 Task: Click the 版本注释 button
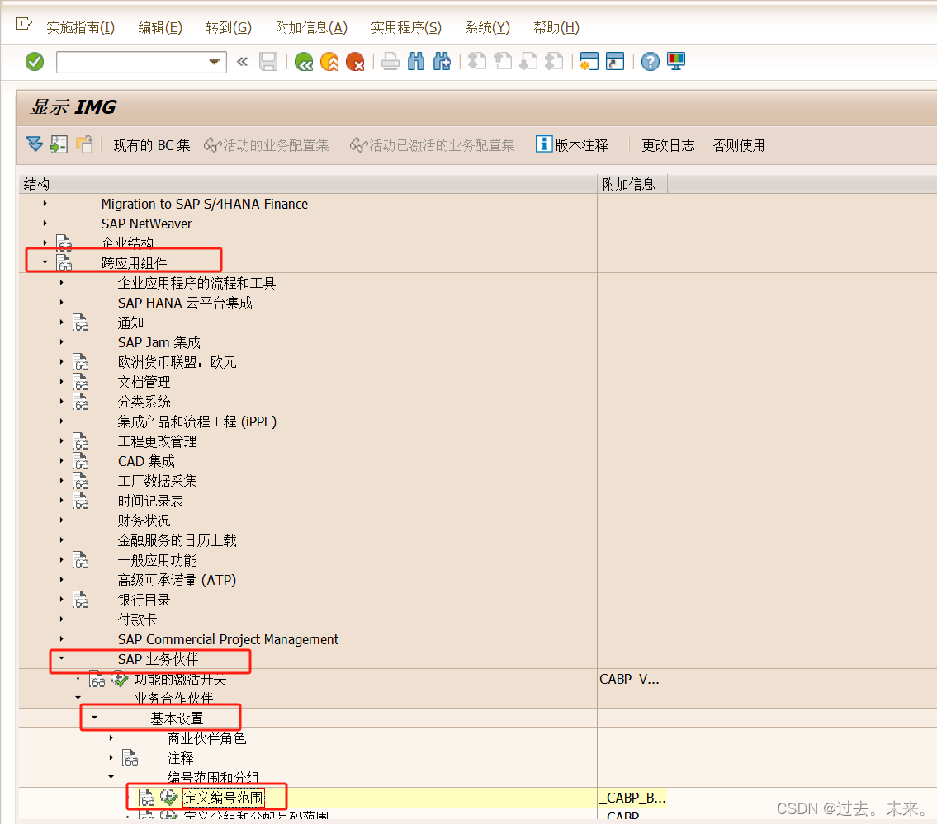[x=572, y=145]
